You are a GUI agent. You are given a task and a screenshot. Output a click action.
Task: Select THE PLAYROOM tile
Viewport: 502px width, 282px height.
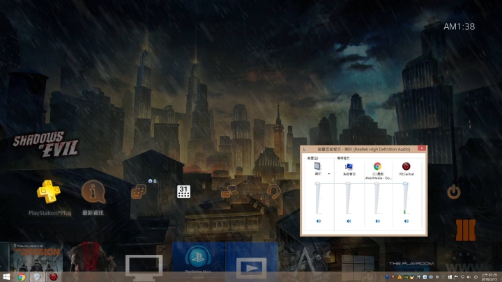tap(411, 258)
